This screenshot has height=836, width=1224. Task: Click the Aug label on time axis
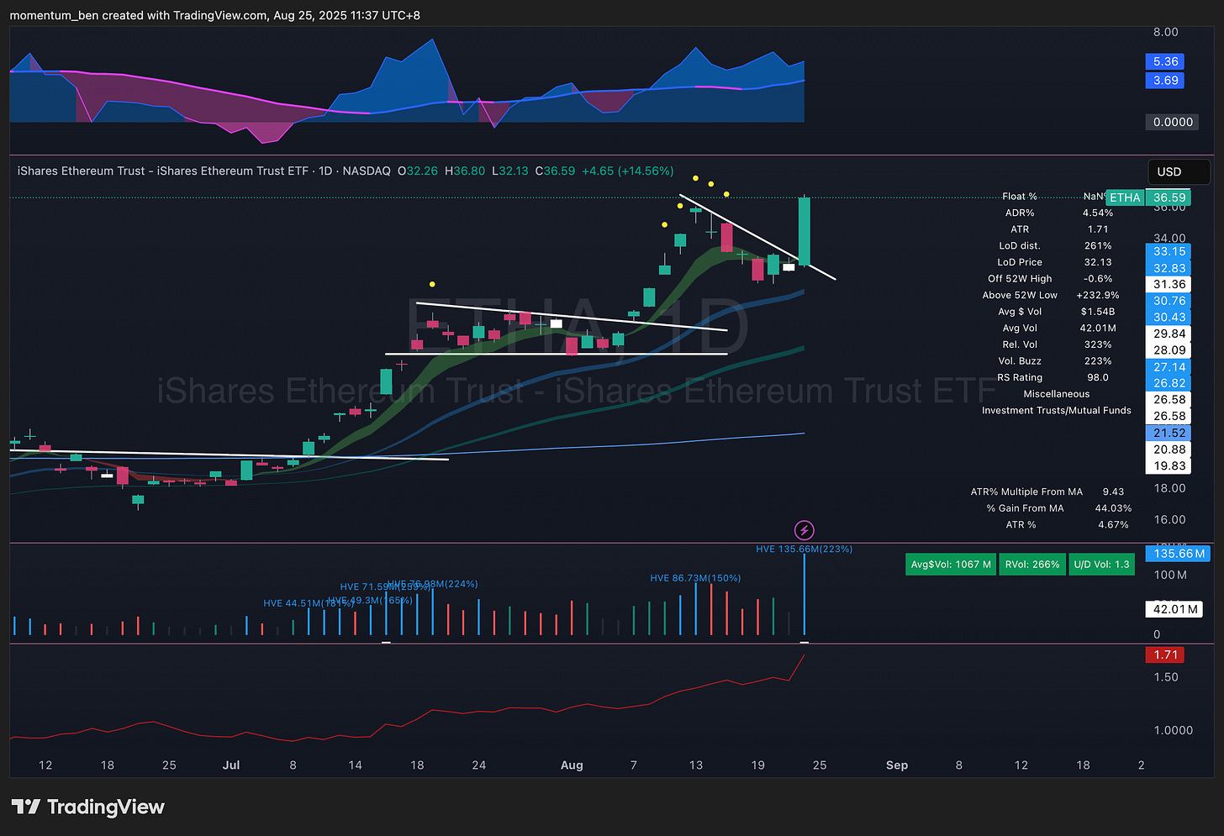tap(572, 765)
